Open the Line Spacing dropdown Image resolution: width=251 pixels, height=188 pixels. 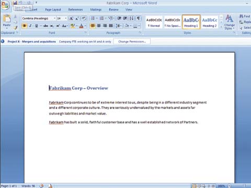[x=119, y=26]
